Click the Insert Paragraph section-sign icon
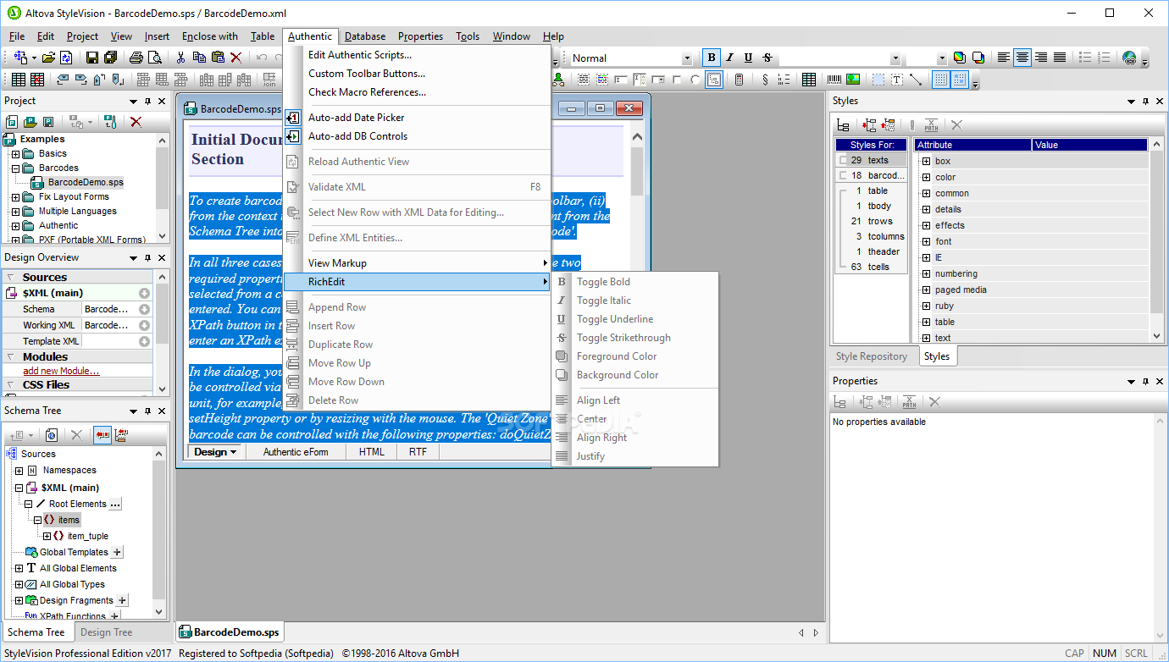 coord(765,80)
